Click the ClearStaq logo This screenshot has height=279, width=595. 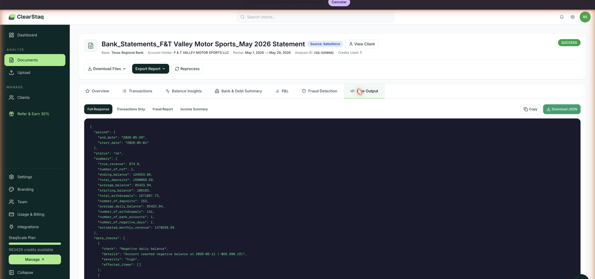click(26, 17)
